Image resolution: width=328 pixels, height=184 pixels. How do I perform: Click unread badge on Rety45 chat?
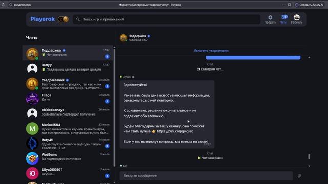(x=107, y=146)
